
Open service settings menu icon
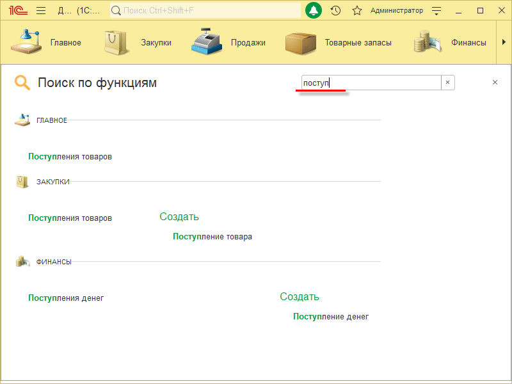(436, 11)
